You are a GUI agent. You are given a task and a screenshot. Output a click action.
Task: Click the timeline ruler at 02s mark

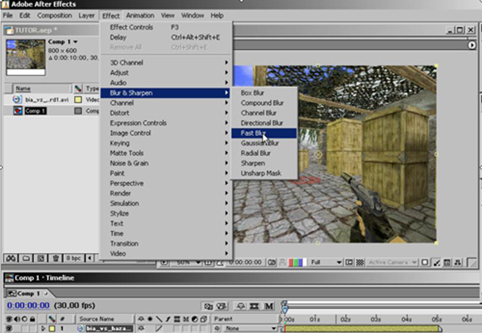tap(345, 319)
